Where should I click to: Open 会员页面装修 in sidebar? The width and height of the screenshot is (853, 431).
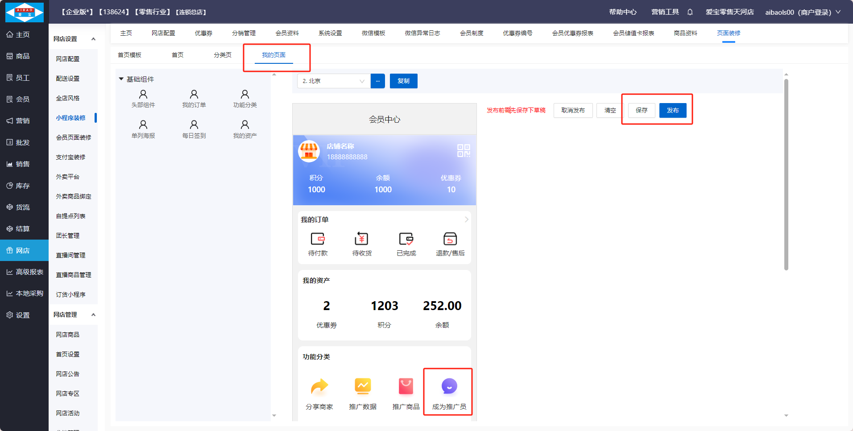pyautogui.click(x=73, y=137)
